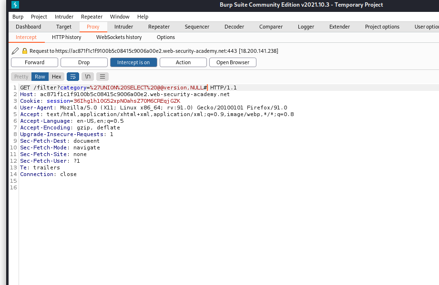Switch to Hex view mode
Screen dimensions: 439x285
(57, 77)
